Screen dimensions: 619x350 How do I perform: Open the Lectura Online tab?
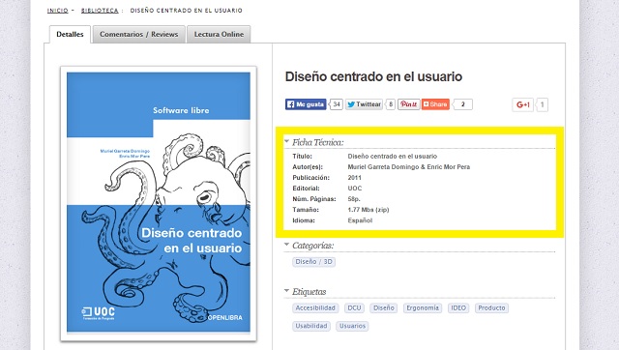(x=219, y=35)
